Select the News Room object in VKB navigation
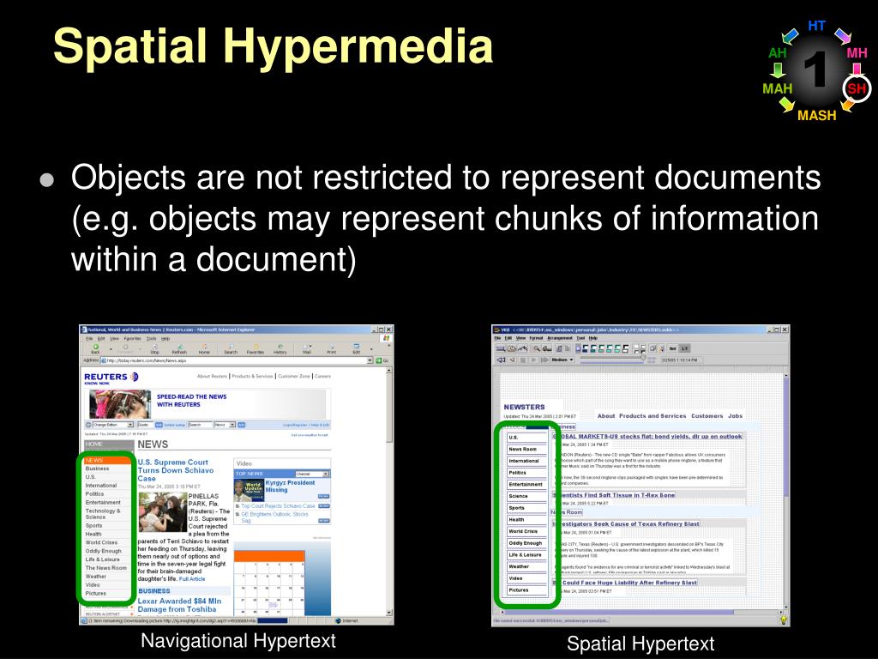The image size is (878, 659). [526, 449]
